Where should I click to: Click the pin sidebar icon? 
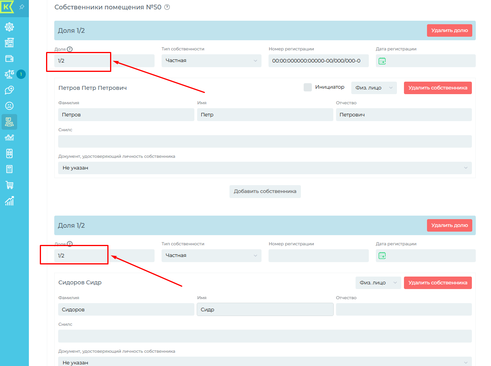tap(22, 7)
